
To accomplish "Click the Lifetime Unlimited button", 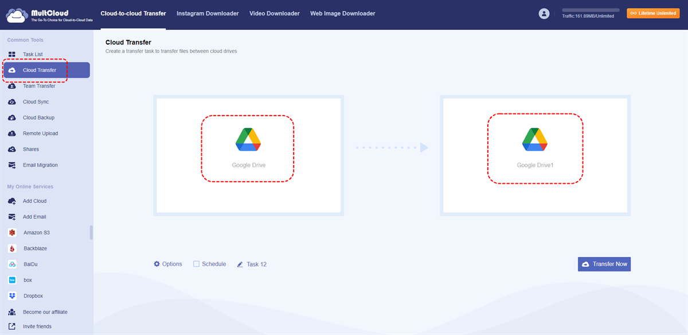I will click(653, 13).
